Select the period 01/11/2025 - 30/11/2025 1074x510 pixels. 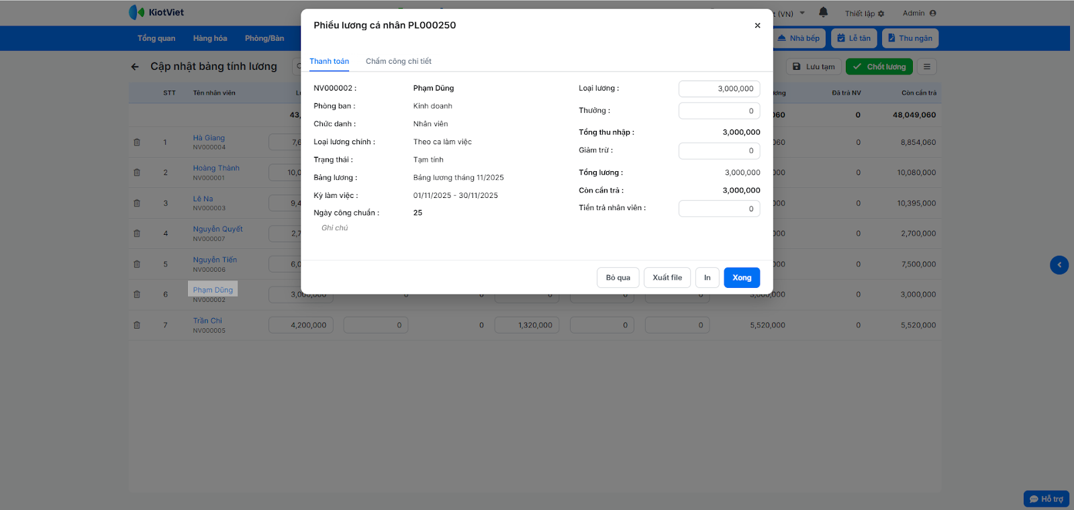click(x=456, y=196)
